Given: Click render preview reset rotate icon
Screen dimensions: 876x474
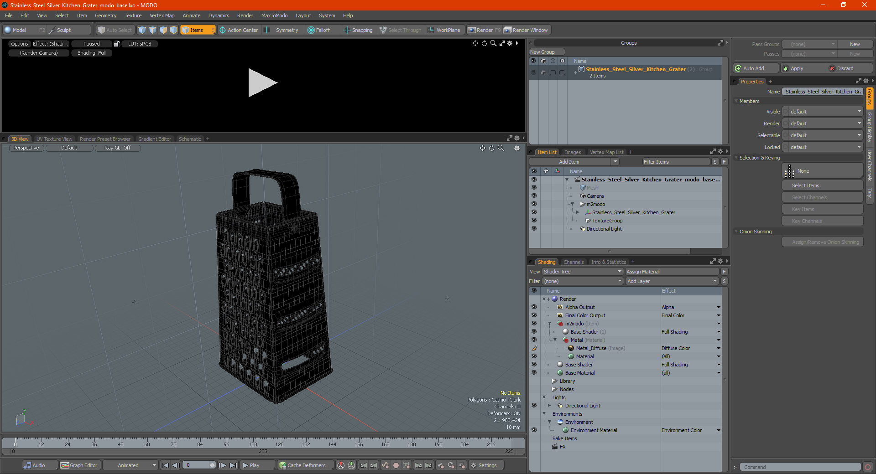Looking at the screenshot, I should point(484,43).
